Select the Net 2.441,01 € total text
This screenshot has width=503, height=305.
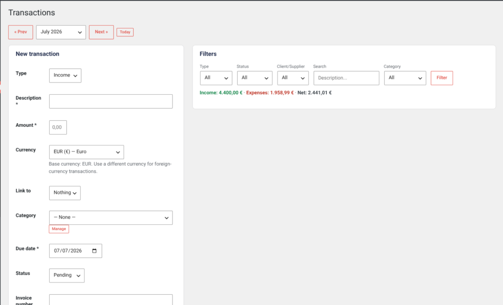pyautogui.click(x=314, y=93)
